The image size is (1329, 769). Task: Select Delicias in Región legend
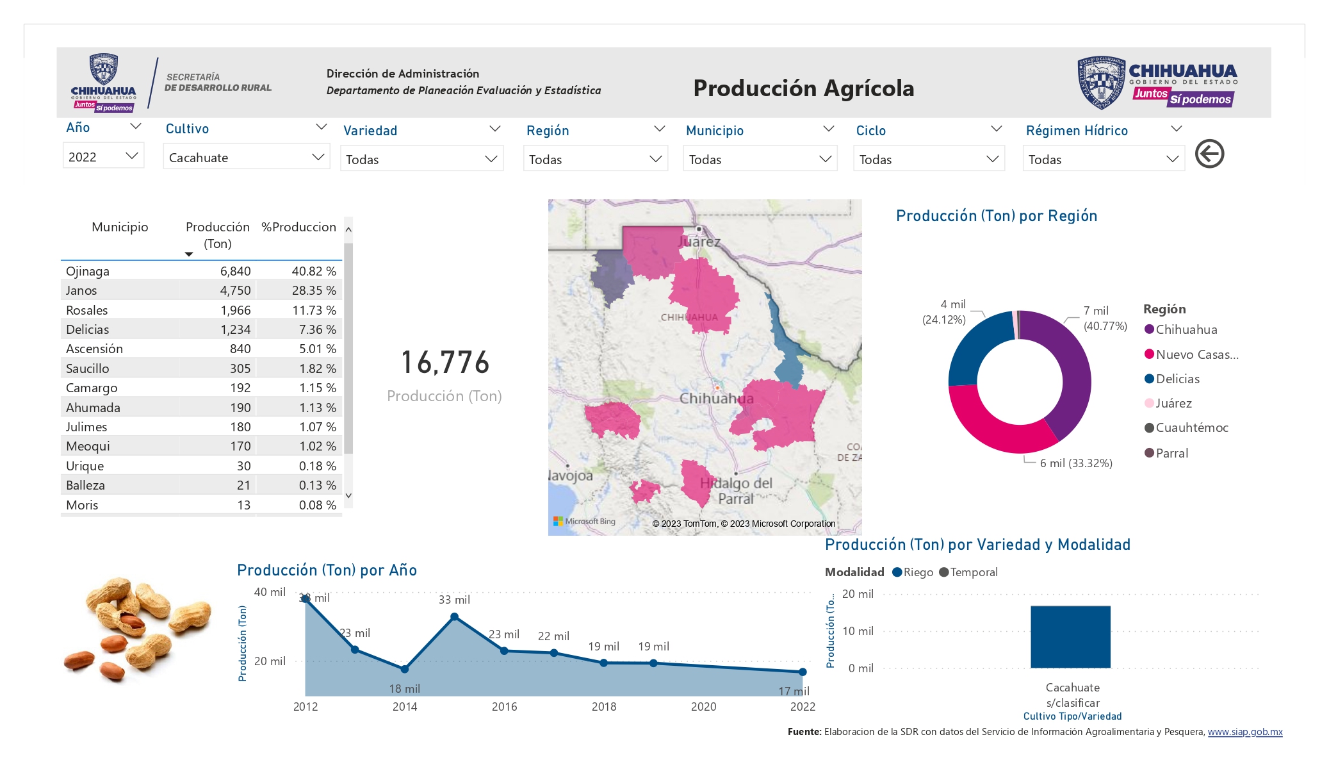click(1172, 379)
